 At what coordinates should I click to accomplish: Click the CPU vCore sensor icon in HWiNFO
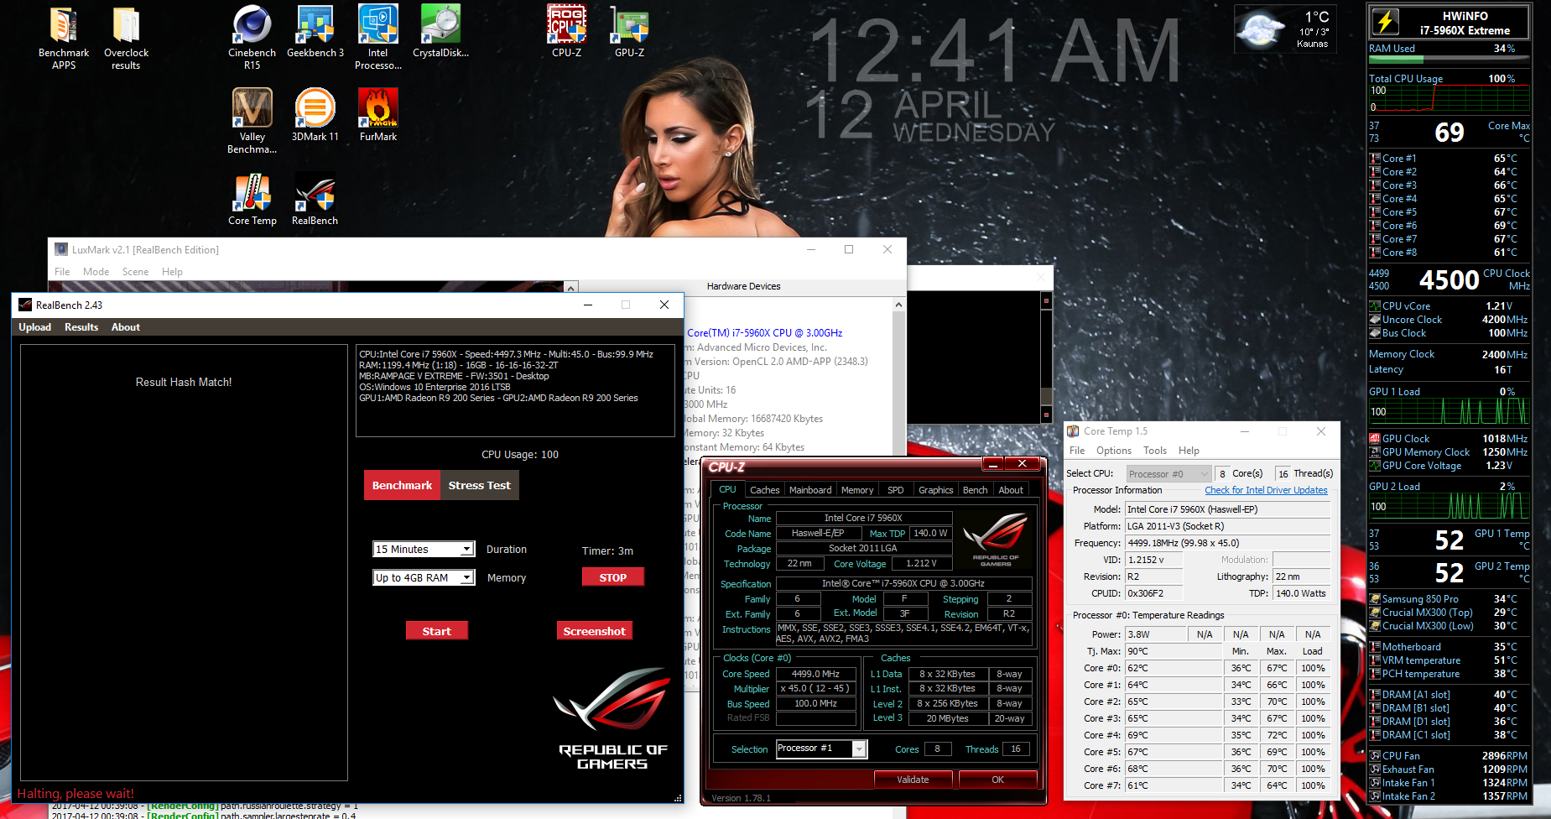tap(1375, 306)
